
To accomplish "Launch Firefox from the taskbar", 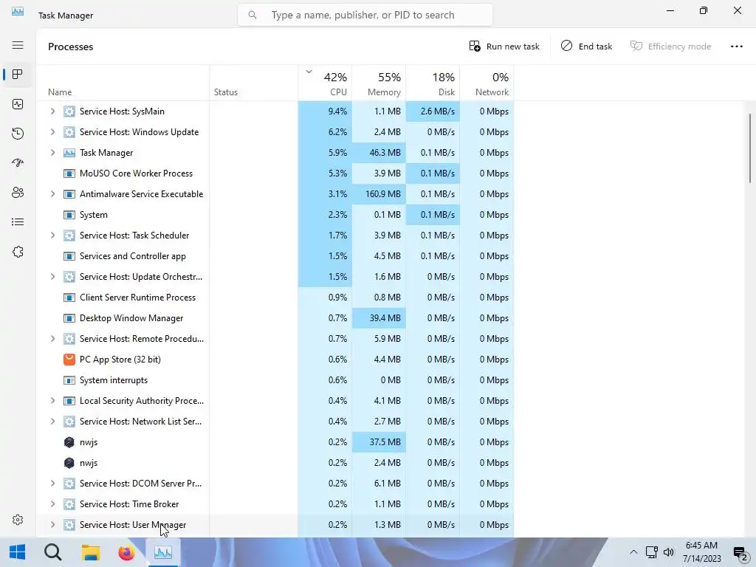I will [126, 552].
